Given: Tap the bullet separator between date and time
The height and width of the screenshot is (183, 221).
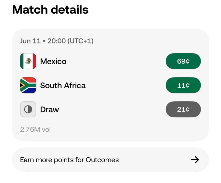Looking at the screenshot, I should [44, 41].
